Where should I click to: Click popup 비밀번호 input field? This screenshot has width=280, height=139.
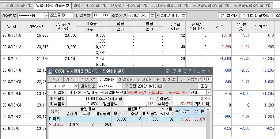tap(110, 86)
